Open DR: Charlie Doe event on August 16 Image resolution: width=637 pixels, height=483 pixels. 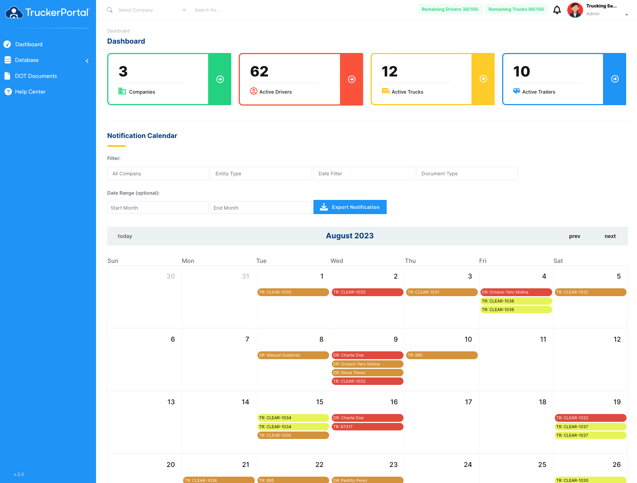click(x=368, y=418)
